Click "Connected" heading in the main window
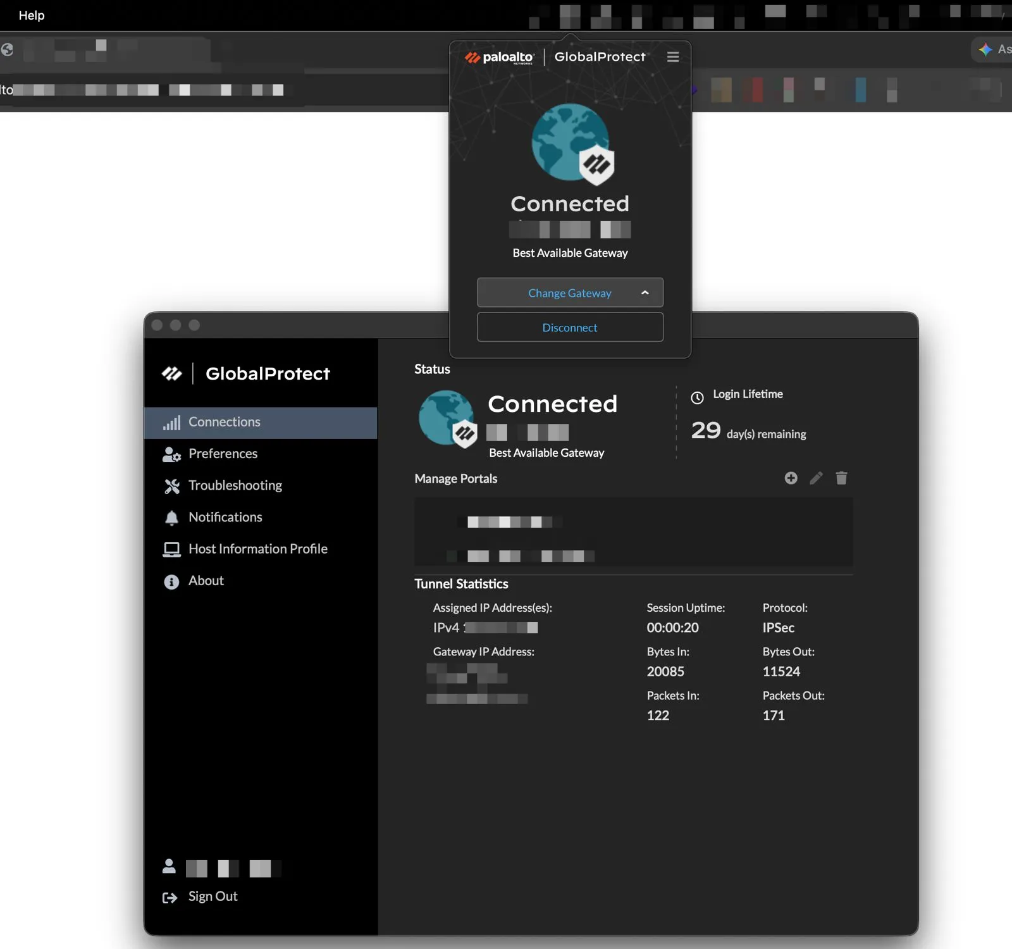Image resolution: width=1012 pixels, height=949 pixels. point(552,404)
